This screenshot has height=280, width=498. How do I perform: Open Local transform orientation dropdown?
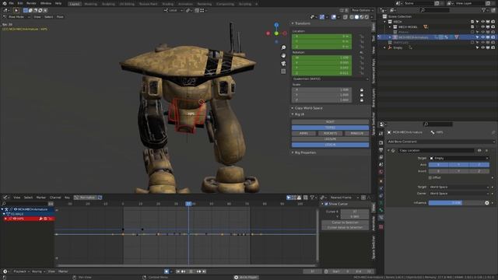point(174,10)
